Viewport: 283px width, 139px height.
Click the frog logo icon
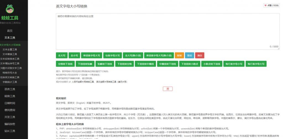pyautogui.click(x=10, y=9)
